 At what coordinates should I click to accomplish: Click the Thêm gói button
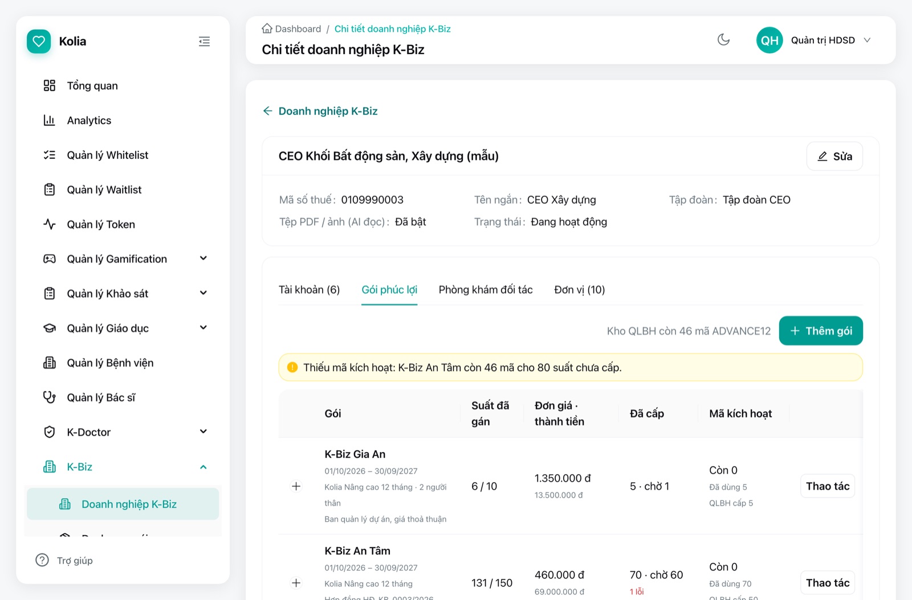pos(821,331)
